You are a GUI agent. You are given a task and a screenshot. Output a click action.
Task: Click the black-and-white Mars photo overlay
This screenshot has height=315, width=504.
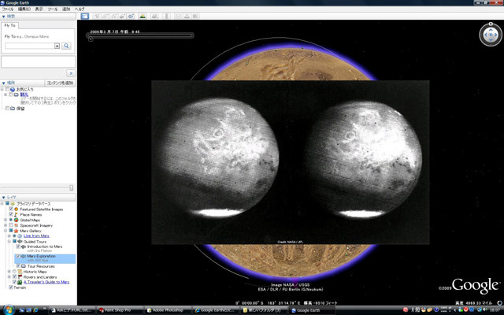291,162
